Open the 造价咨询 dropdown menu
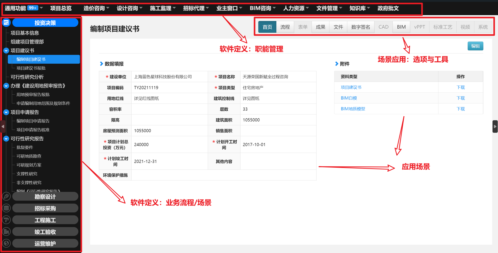This screenshot has width=498, height=253. (96, 8)
